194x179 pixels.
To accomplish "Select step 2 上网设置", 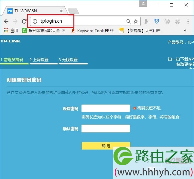I will (x=39, y=60).
